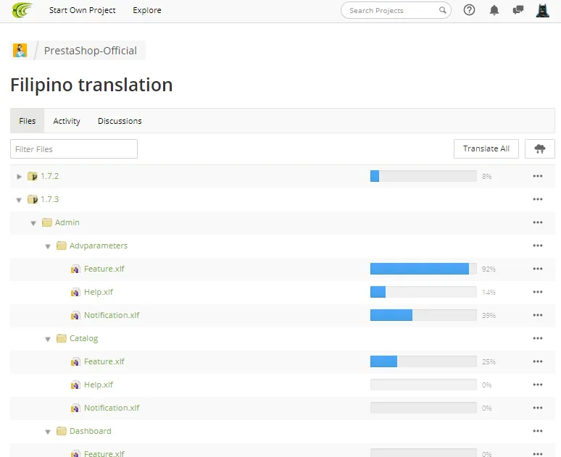
Task: Open the Dashboard folder link
Action: (90, 431)
